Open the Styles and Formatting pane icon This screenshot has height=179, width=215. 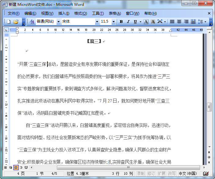click(x=32, y=21)
